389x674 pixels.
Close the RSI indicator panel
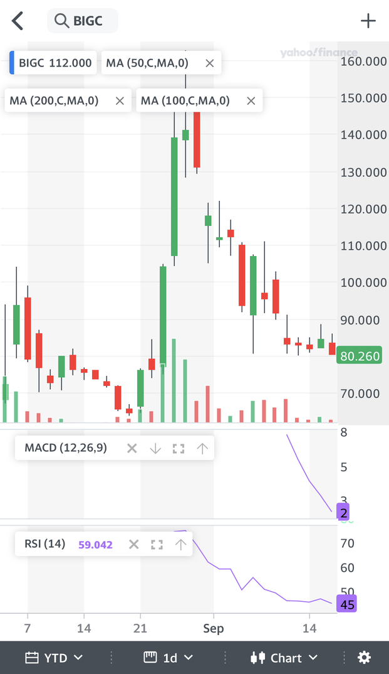pyautogui.click(x=133, y=544)
